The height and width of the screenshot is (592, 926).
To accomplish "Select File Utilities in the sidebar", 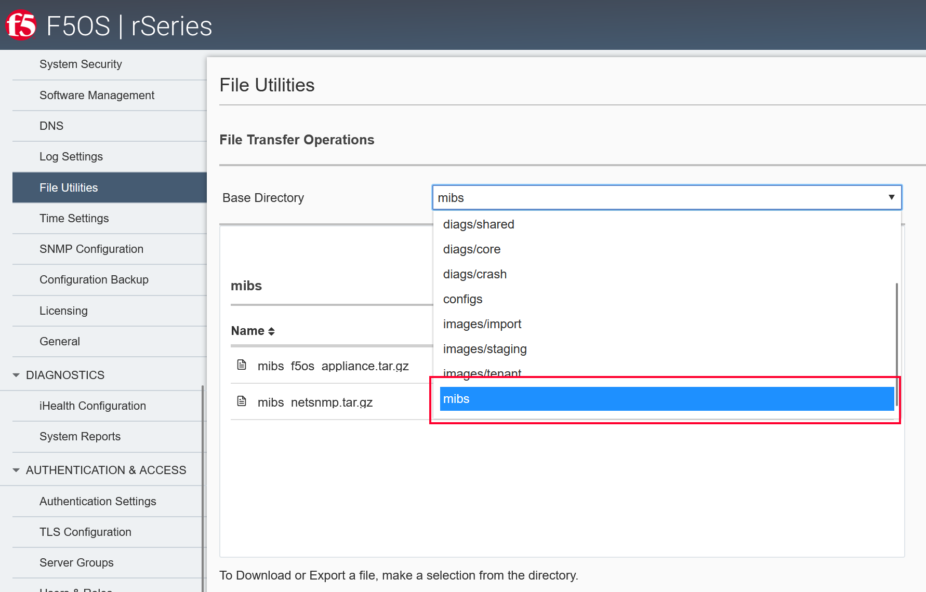I will [110, 187].
